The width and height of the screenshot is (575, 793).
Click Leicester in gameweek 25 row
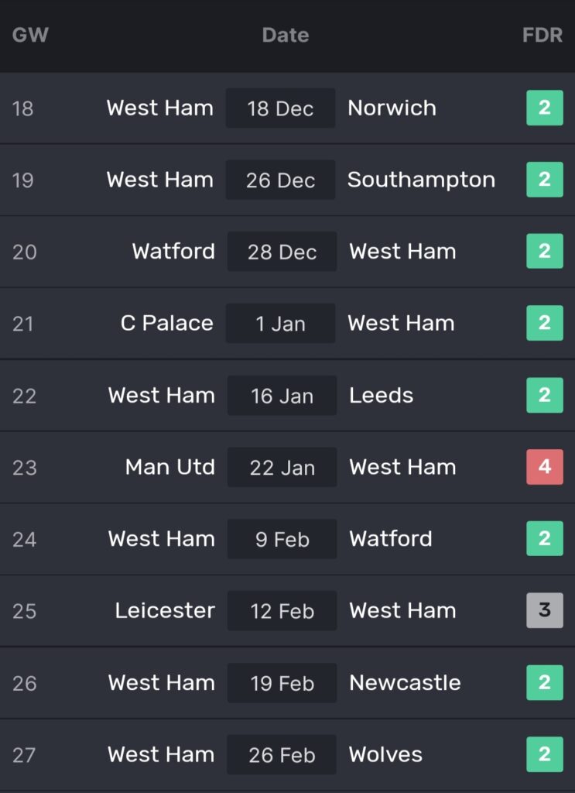165,610
